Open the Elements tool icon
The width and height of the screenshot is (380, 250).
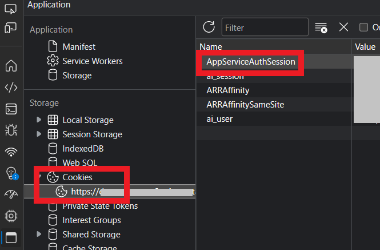(x=11, y=88)
